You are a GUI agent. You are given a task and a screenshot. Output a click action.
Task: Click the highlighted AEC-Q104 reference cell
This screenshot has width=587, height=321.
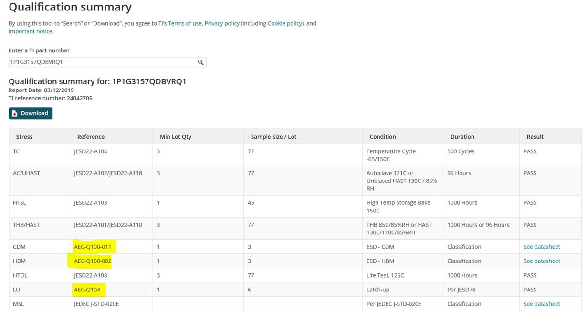pos(88,290)
